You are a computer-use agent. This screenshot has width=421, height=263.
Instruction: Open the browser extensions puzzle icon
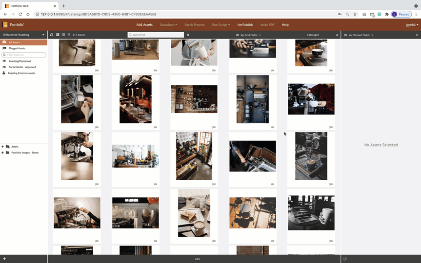click(x=387, y=14)
